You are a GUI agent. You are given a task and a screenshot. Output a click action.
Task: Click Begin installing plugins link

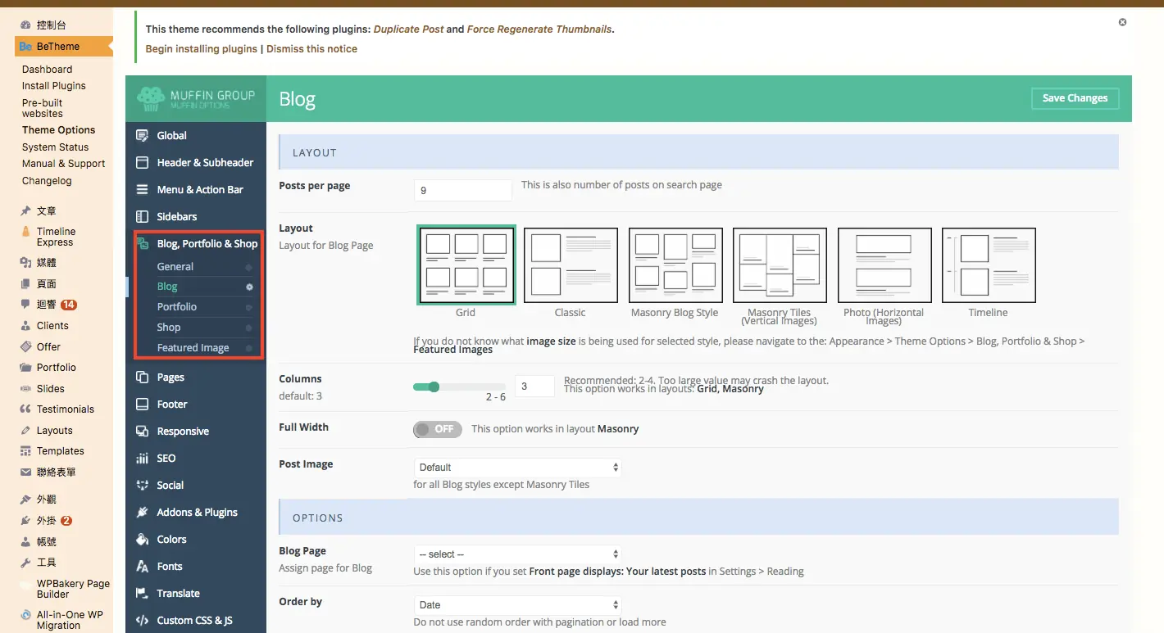tap(202, 49)
